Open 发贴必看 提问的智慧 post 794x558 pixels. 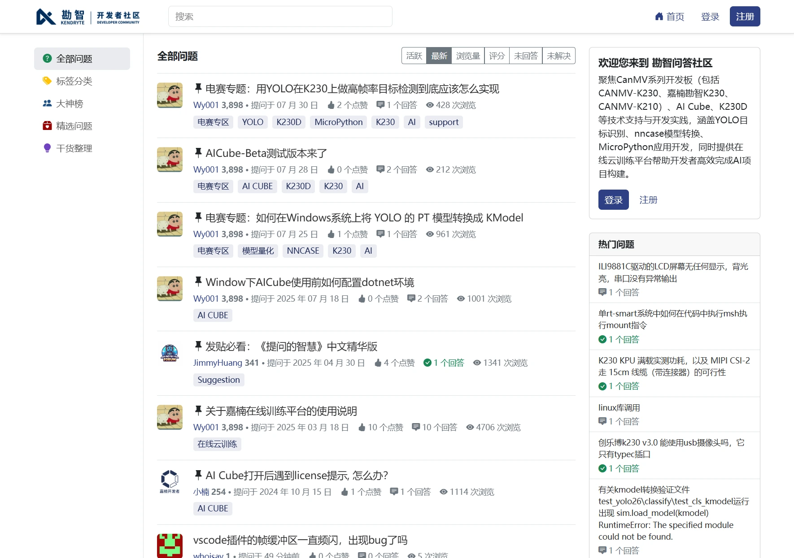tap(292, 346)
